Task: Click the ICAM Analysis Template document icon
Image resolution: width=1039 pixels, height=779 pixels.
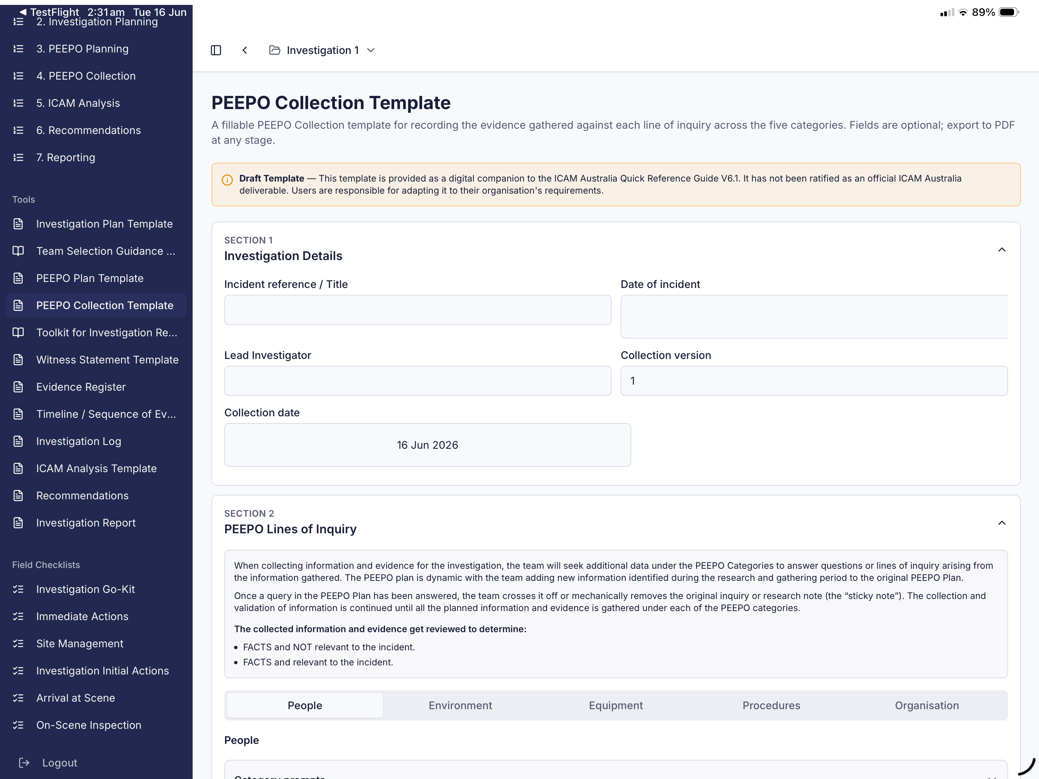Action: click(x=18, y=469)
